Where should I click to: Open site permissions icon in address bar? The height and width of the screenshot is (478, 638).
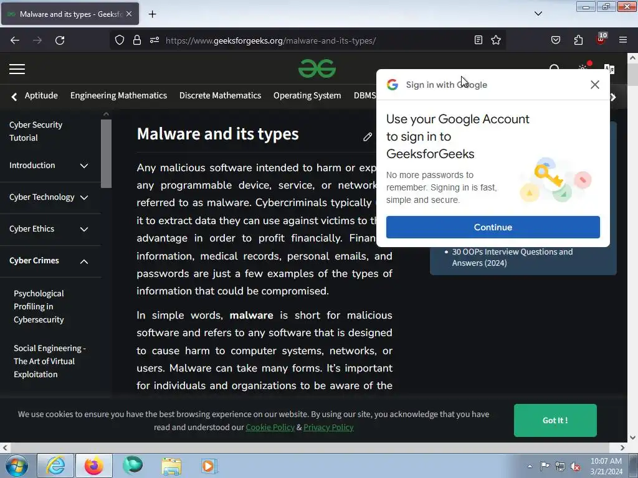155,40
